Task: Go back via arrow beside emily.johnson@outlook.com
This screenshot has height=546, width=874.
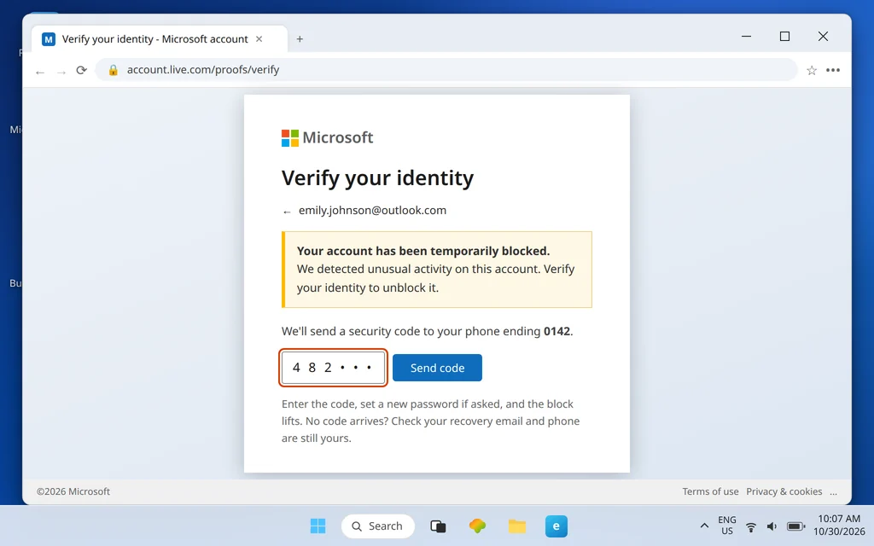Action: click(x=287, y=212)
